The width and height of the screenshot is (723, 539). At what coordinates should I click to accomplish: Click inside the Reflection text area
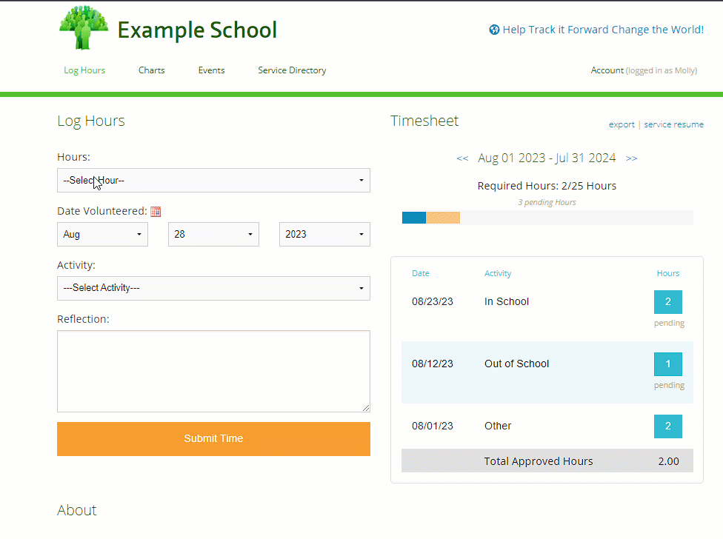(x=213, y=370)
